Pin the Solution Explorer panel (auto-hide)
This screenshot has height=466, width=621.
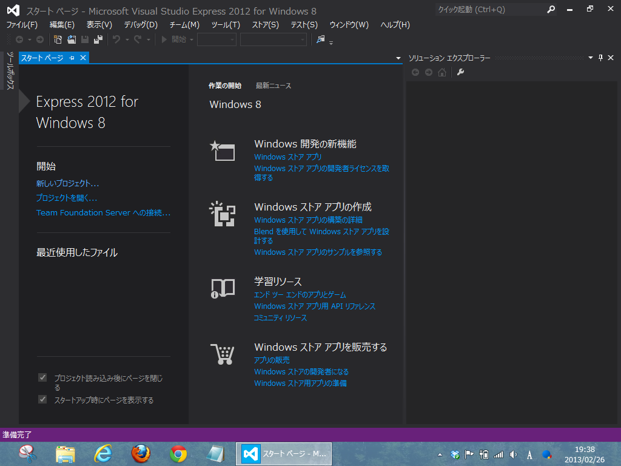click(x=600, y=58)
